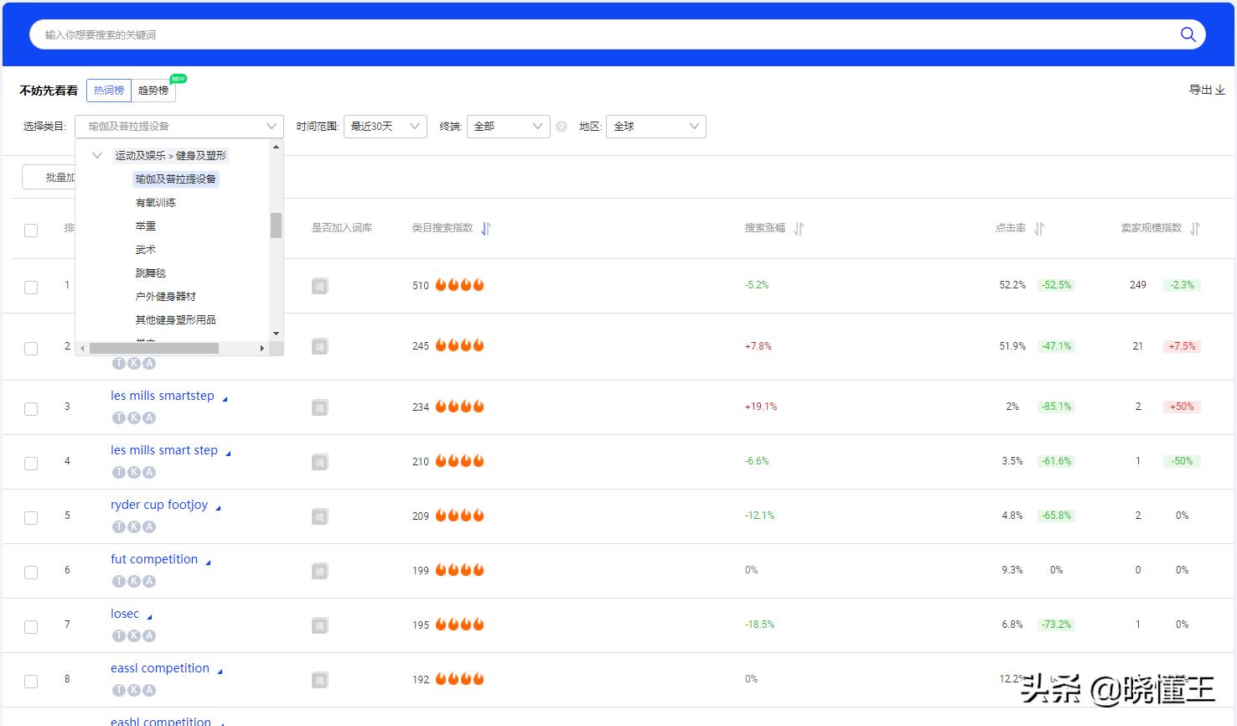Viewport: 1237px width, 726px height.
Task: Click the search magnifier icon
Action: tap(1188, 34)
